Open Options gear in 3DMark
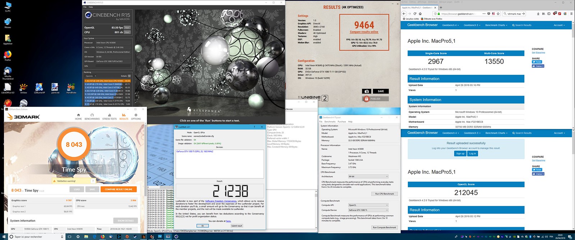The height and width of the screenshot is (240, 575). (x=136, y=117)
